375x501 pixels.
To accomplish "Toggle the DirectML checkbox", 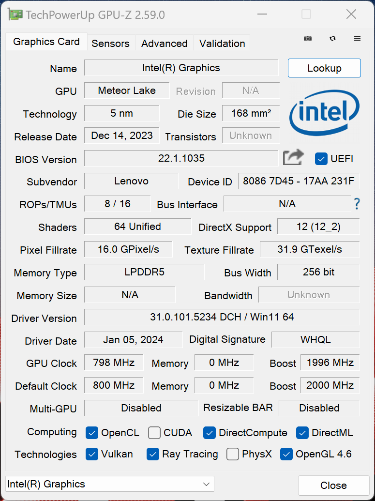I will tap(302, 433).
